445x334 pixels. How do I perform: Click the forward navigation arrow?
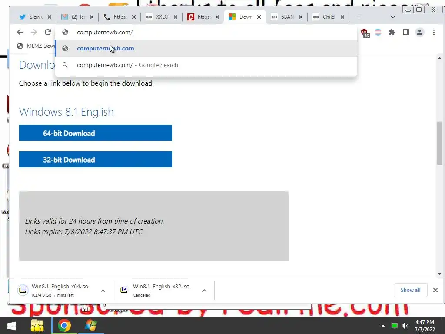[x=34, y=32]
